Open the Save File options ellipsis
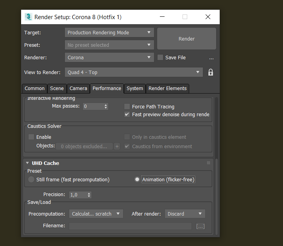Viewport: 283px width, 246px height. point(211,58)
